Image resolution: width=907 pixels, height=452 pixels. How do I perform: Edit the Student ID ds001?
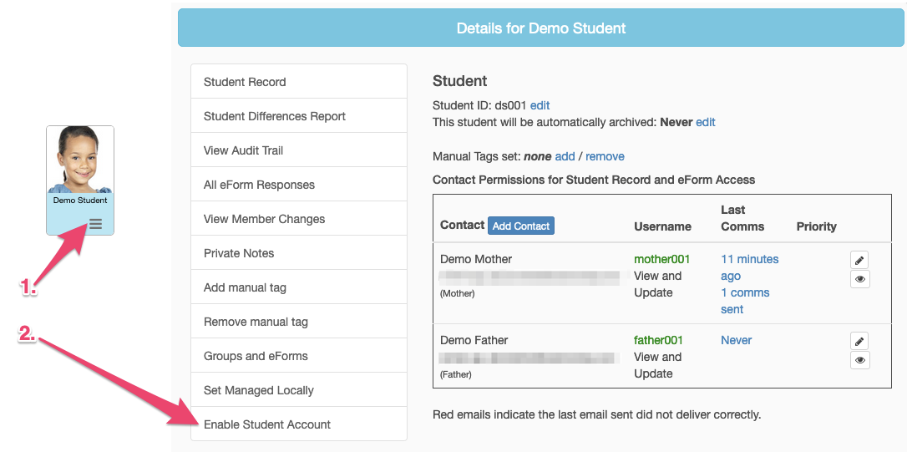click(x=540, y=105)
